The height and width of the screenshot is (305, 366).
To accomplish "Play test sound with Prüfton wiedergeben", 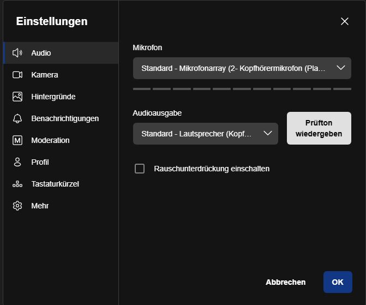I will click(x=319, y=128).
